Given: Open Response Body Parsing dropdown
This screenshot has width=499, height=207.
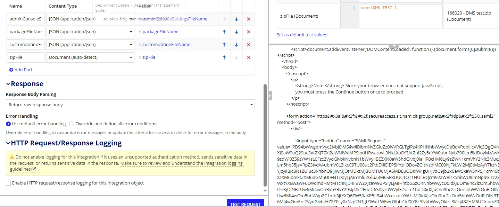Looking at the screenshot, I should click(x=130, y=105).
